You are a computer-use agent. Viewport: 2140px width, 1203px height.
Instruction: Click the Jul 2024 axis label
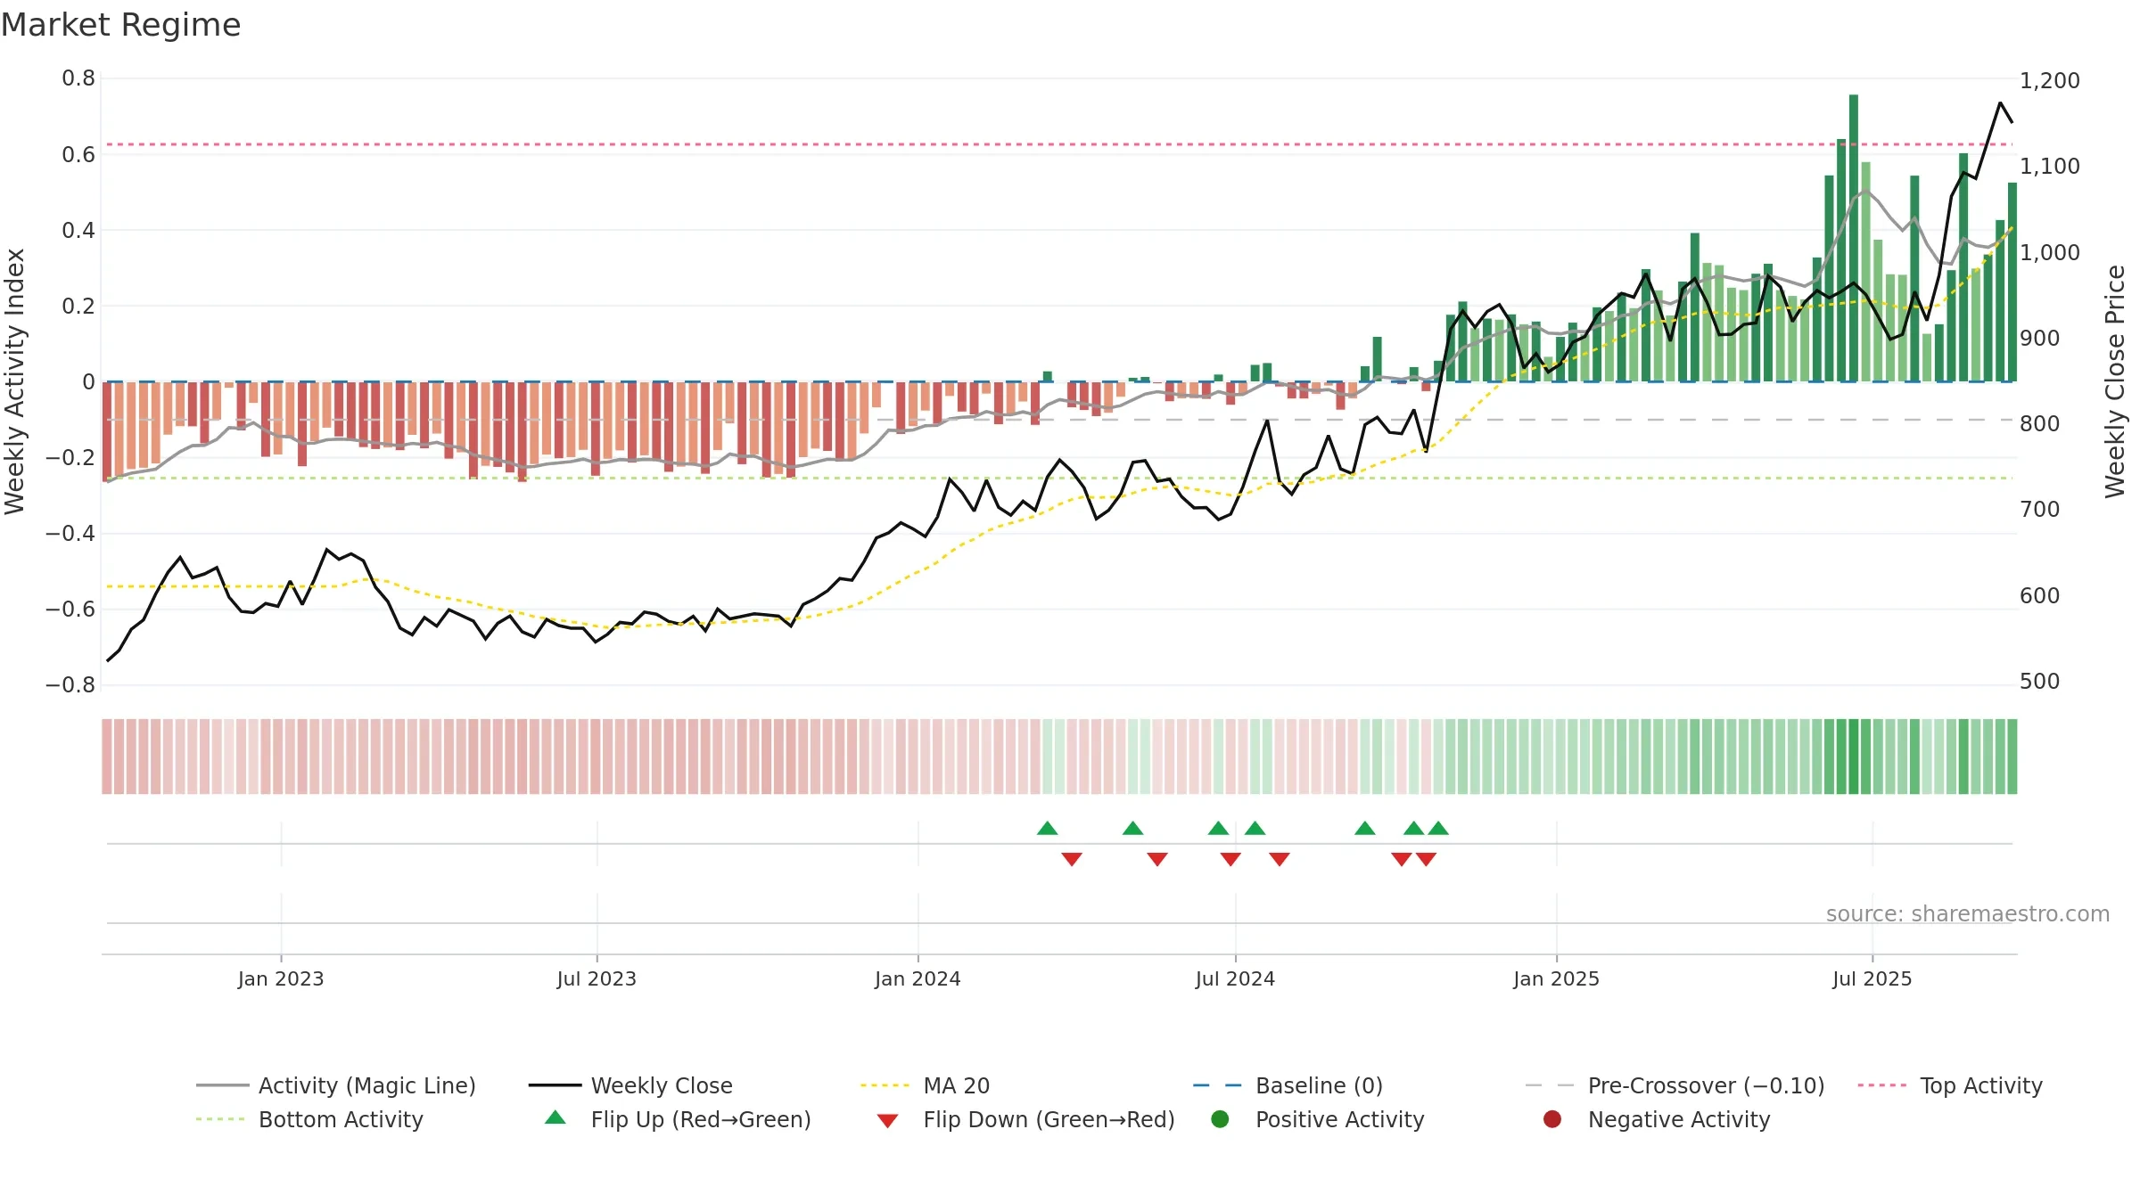(x=1235, y=978)
